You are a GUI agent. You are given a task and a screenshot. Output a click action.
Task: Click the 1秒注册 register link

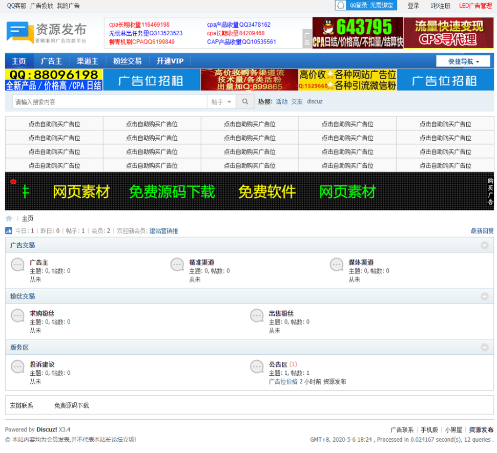[440, 6]
